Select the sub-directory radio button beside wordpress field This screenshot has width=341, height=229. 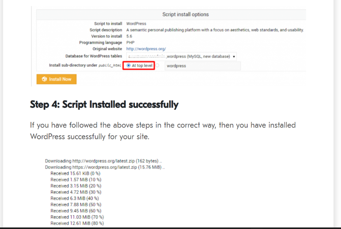point(158,66)
